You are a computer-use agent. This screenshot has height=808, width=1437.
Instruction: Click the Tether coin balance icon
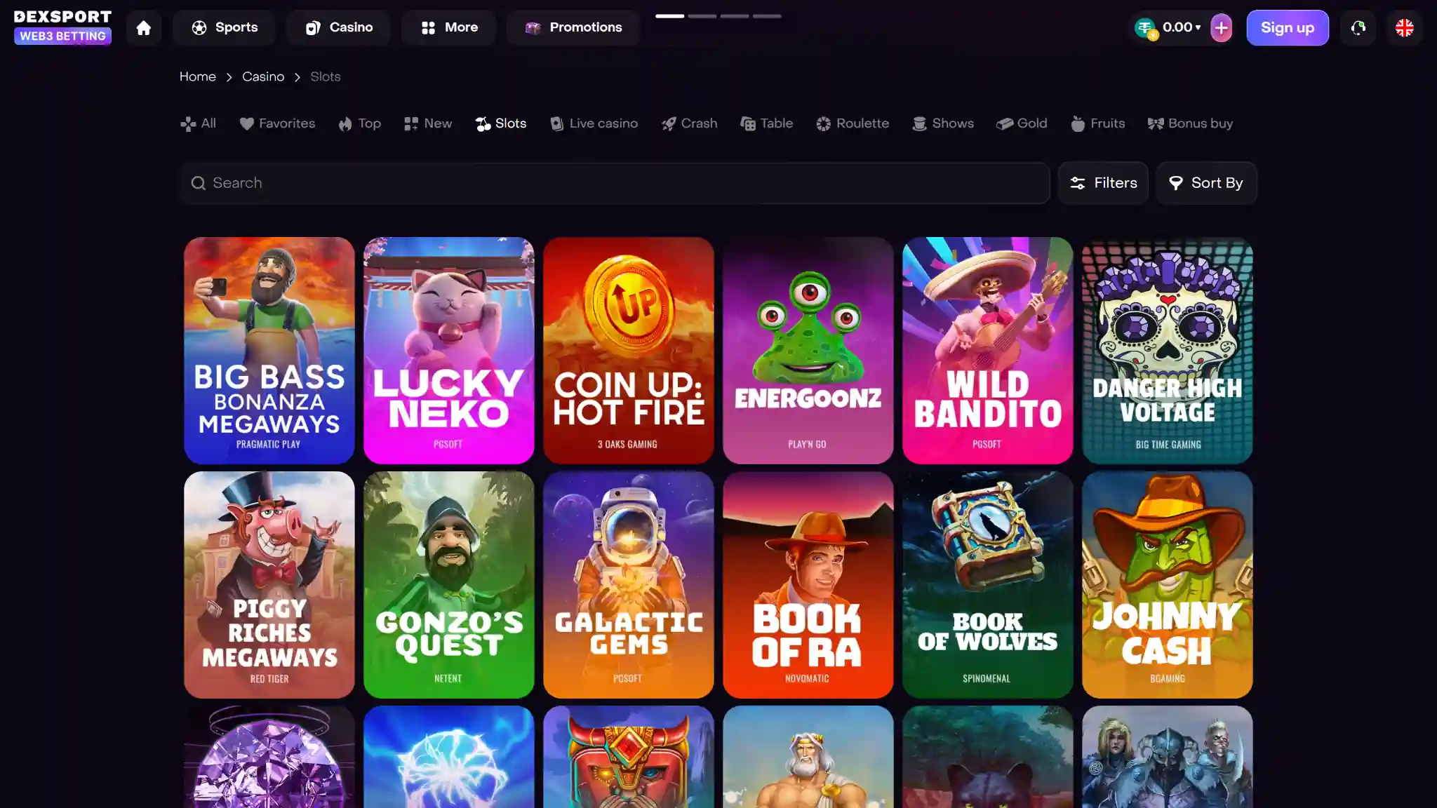coord(1146,28)
